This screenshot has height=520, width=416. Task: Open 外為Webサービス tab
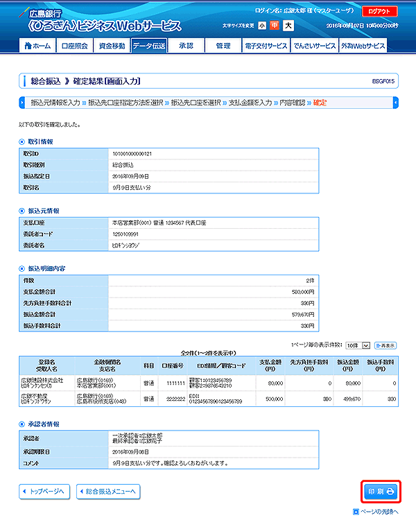(x=363, y=46)
